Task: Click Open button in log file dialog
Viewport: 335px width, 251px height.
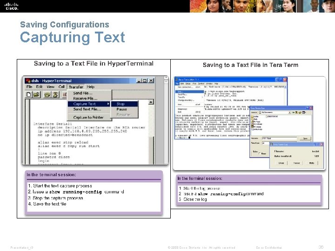Action: pyautogui.click(x=305, y=139)
